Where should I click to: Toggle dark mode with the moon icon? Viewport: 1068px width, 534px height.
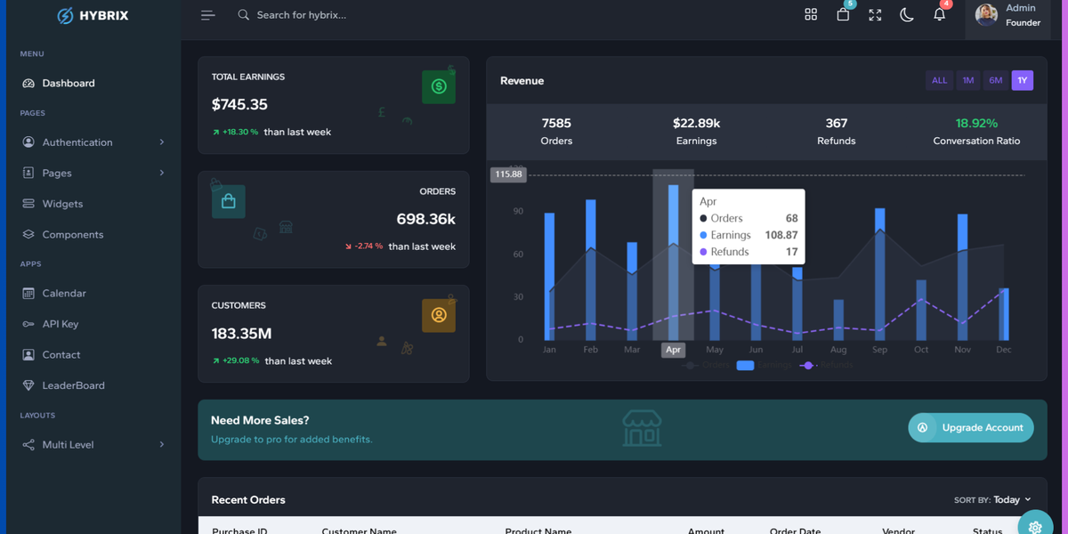(x=907, y=14)
